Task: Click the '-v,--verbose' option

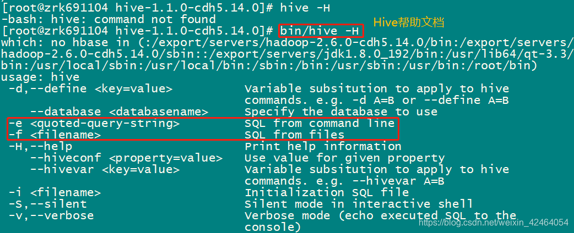Action: click(51, 215)
